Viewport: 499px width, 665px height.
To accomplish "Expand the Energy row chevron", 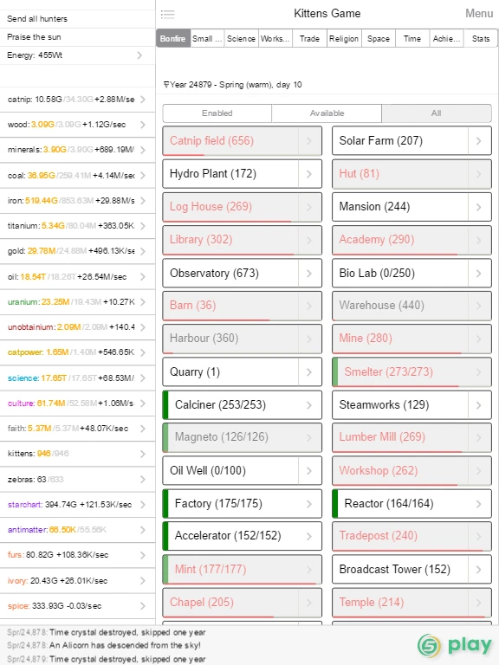I will pyautogui.click(x=139, y=55).
